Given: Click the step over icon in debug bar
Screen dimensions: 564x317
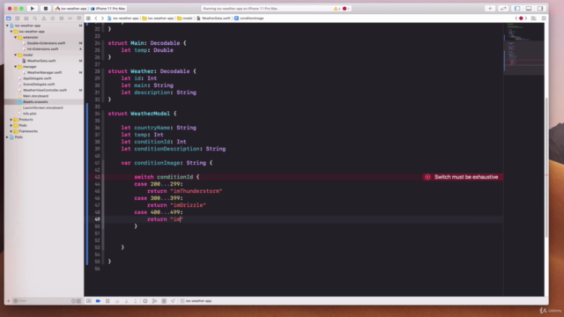Looking at the screenshot, I should [117, 301].
